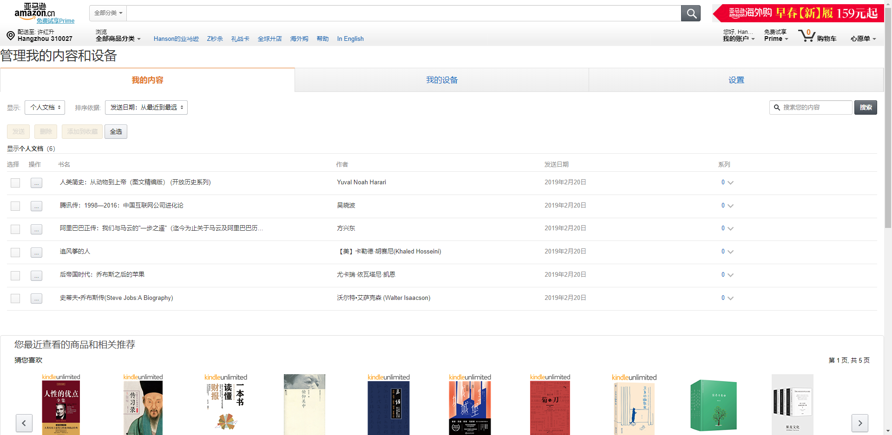Image resolution: width=892 pixels, height=435 pixels.
Task: Select the 腾讯传 checkbox
Action: click(x=15, y=206)
